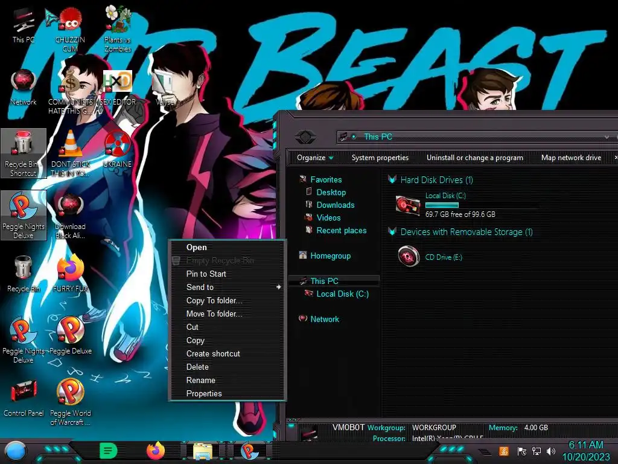Collapse the Hard Disk Drives group
Screen dimensions: 618x464
coord(392,179)
